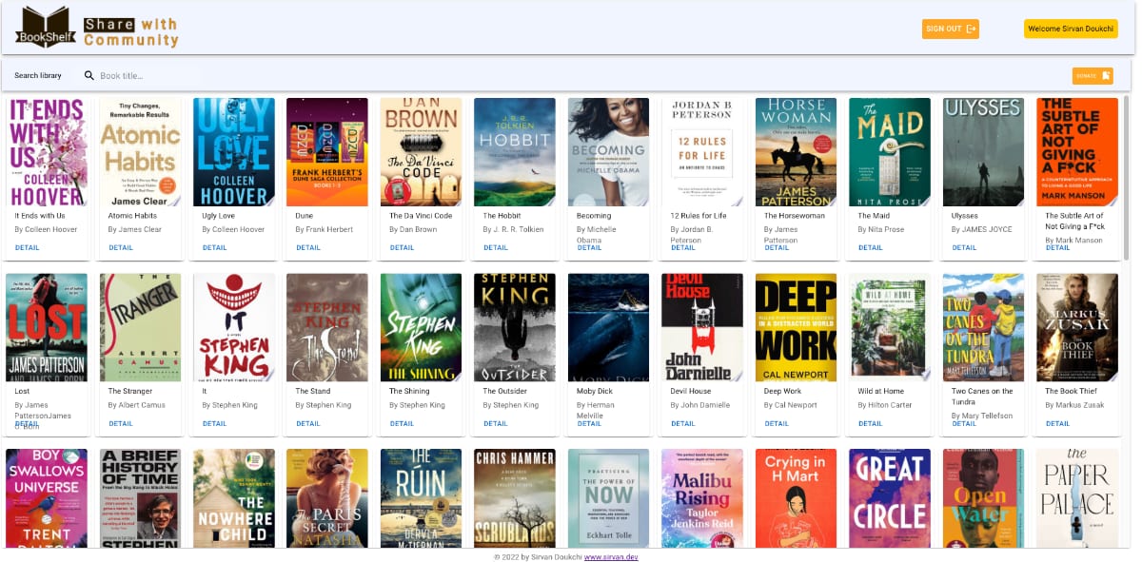Open Detail for The Outsider
1142x562 pixels.
[x=496, y=423]
